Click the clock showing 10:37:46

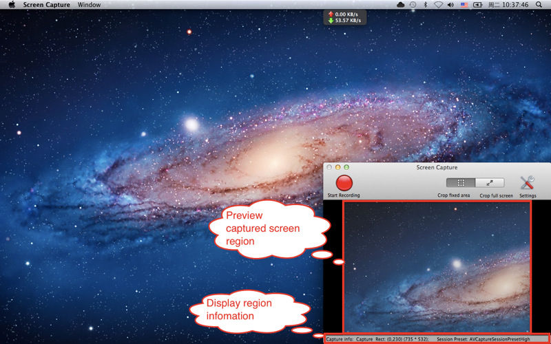click(514, 5)
